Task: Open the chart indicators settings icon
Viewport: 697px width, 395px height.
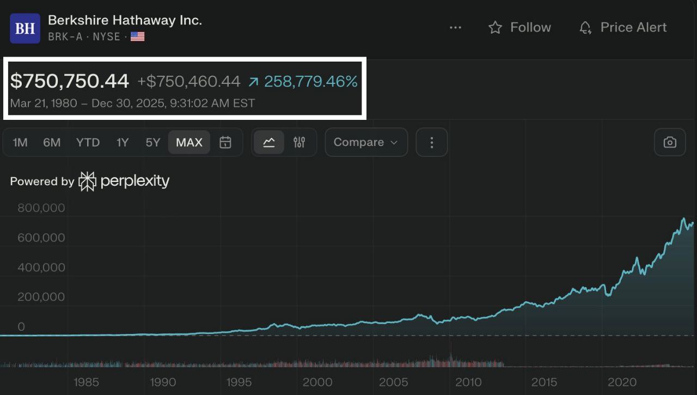Action: (299, 142)
